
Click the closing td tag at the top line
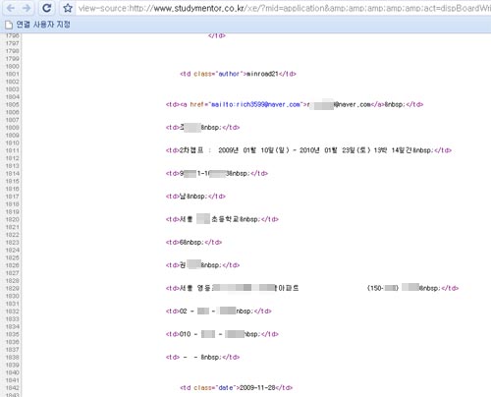pyautogui.click(x=217, y=35)
